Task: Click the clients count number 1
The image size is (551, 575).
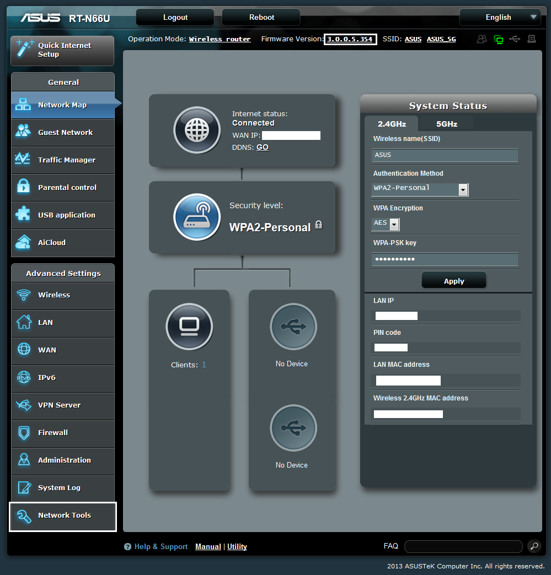Action: point(204,365)
